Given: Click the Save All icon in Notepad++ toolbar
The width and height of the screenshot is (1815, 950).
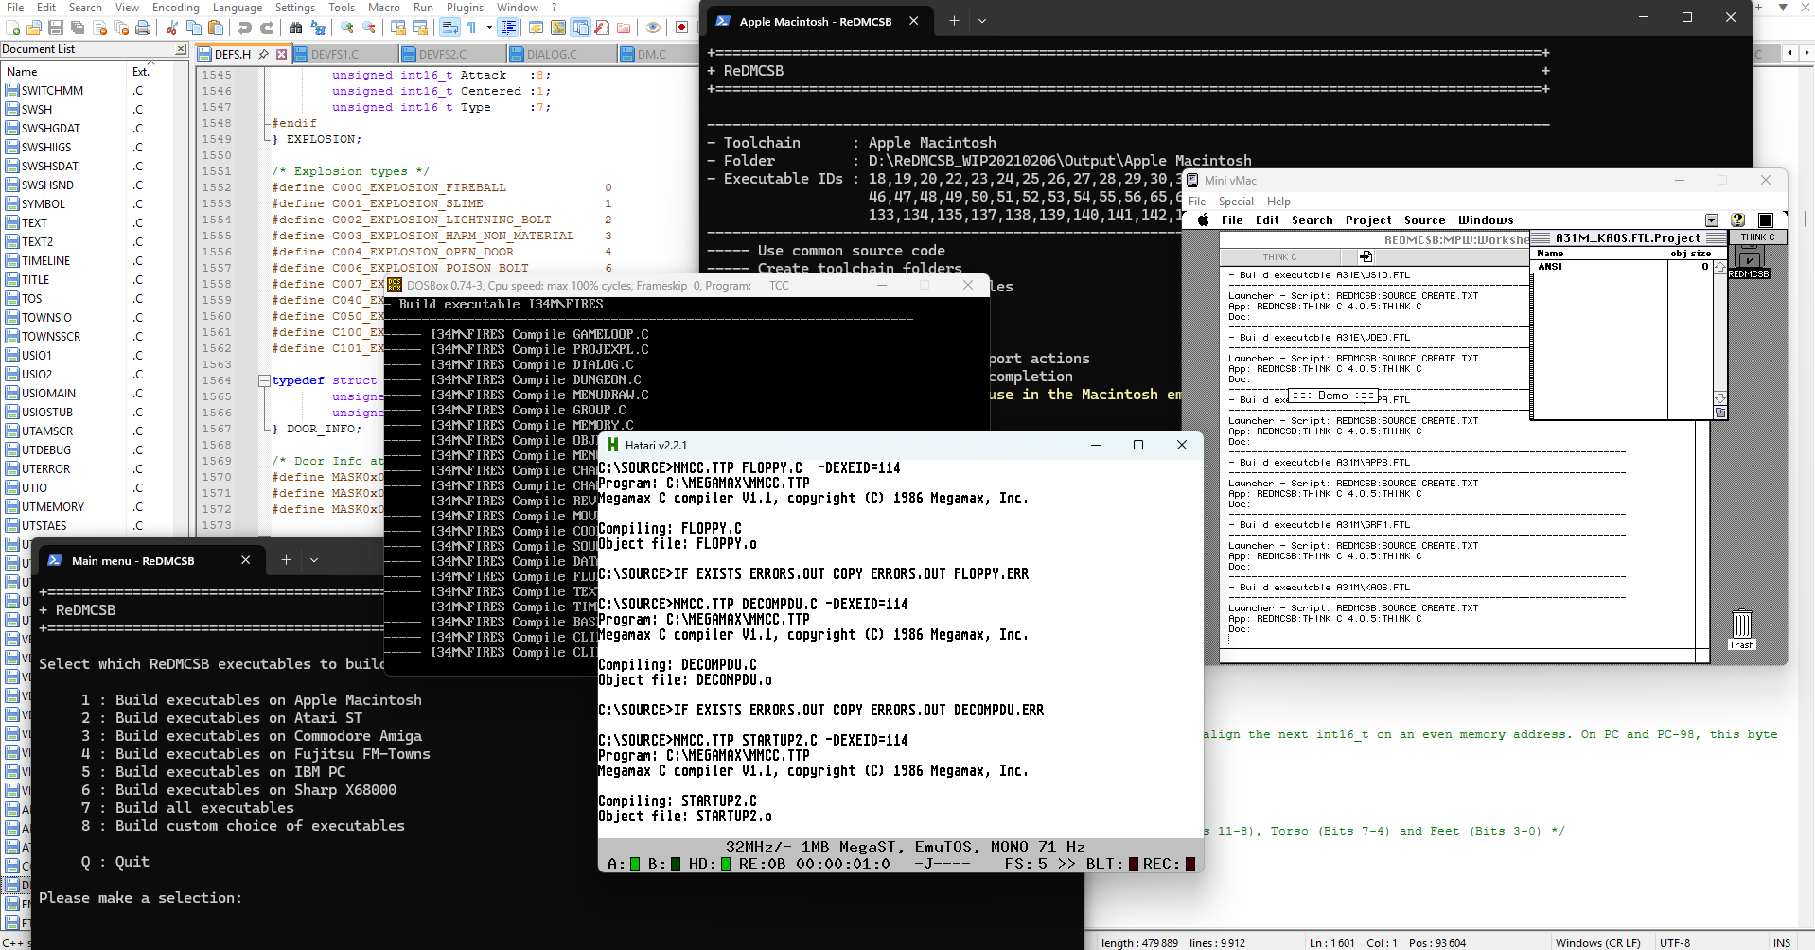Looking at the screenshot, I should pyautogui.click(x=78, y=27).
